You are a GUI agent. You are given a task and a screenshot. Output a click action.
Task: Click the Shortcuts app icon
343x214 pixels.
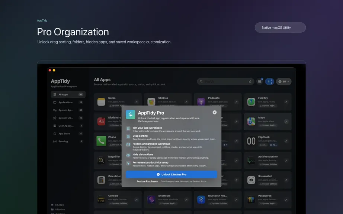click(x=151, y=200)
